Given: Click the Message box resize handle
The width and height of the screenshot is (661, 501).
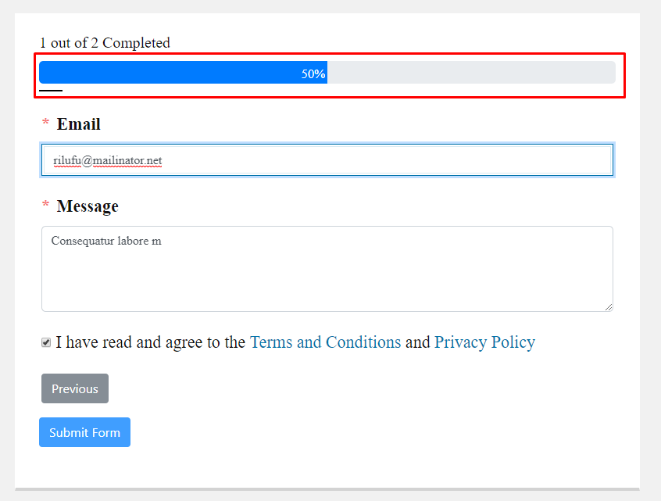Looking at the screenshot, I should coord(608,306).
